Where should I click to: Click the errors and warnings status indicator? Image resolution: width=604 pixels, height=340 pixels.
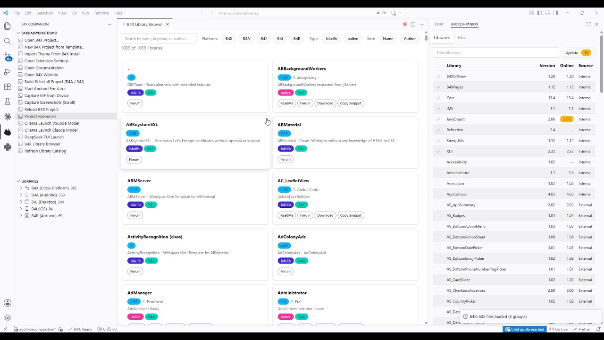107,329
